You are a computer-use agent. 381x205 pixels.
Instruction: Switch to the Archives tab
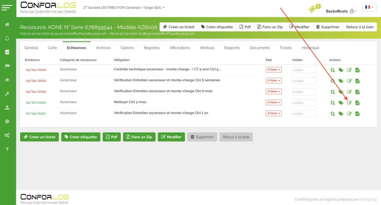pos(103,48)
